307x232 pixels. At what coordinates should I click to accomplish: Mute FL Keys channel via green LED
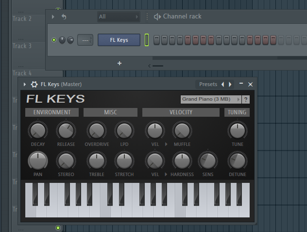pyautogui.click(x=54, y=40)
